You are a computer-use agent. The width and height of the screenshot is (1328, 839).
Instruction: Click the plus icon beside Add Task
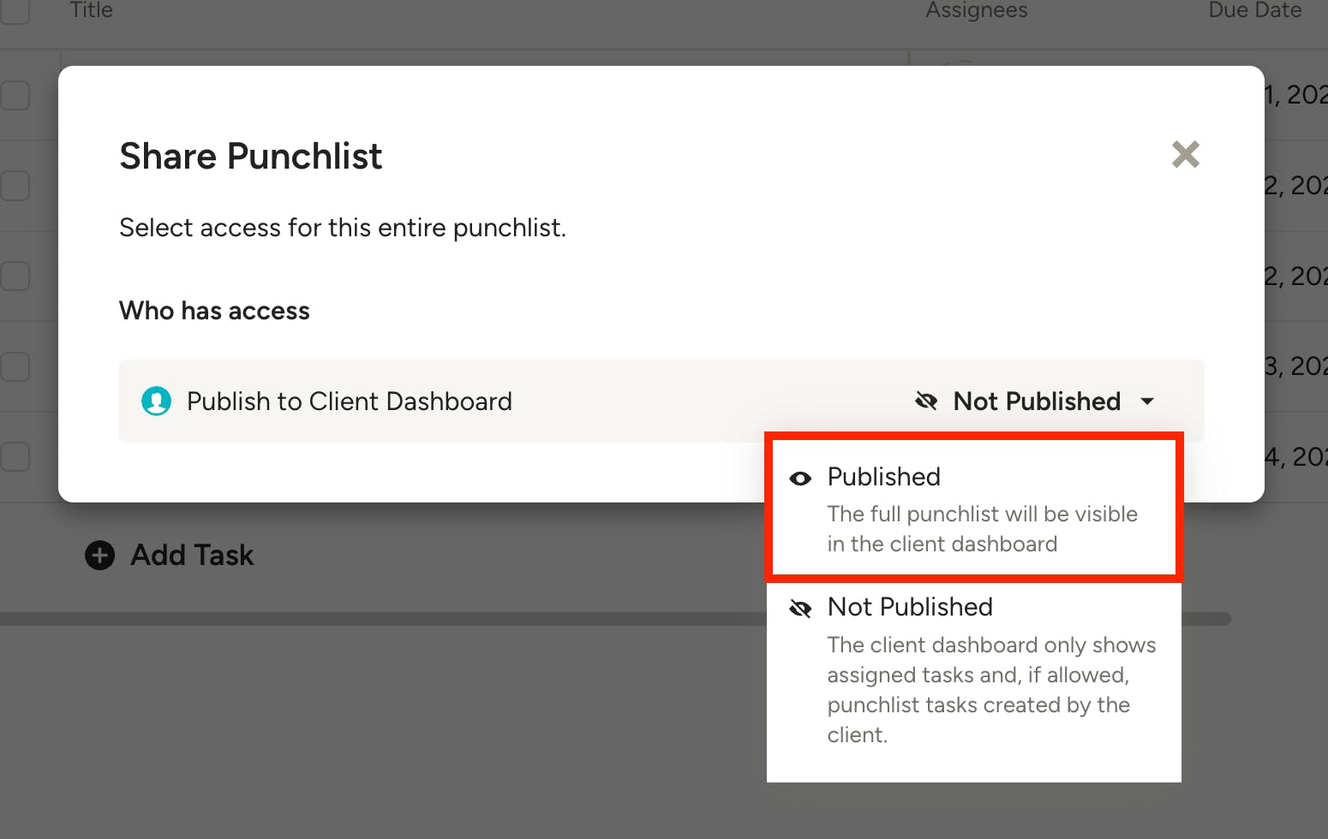pyautogui.click(x=100, y=556)
